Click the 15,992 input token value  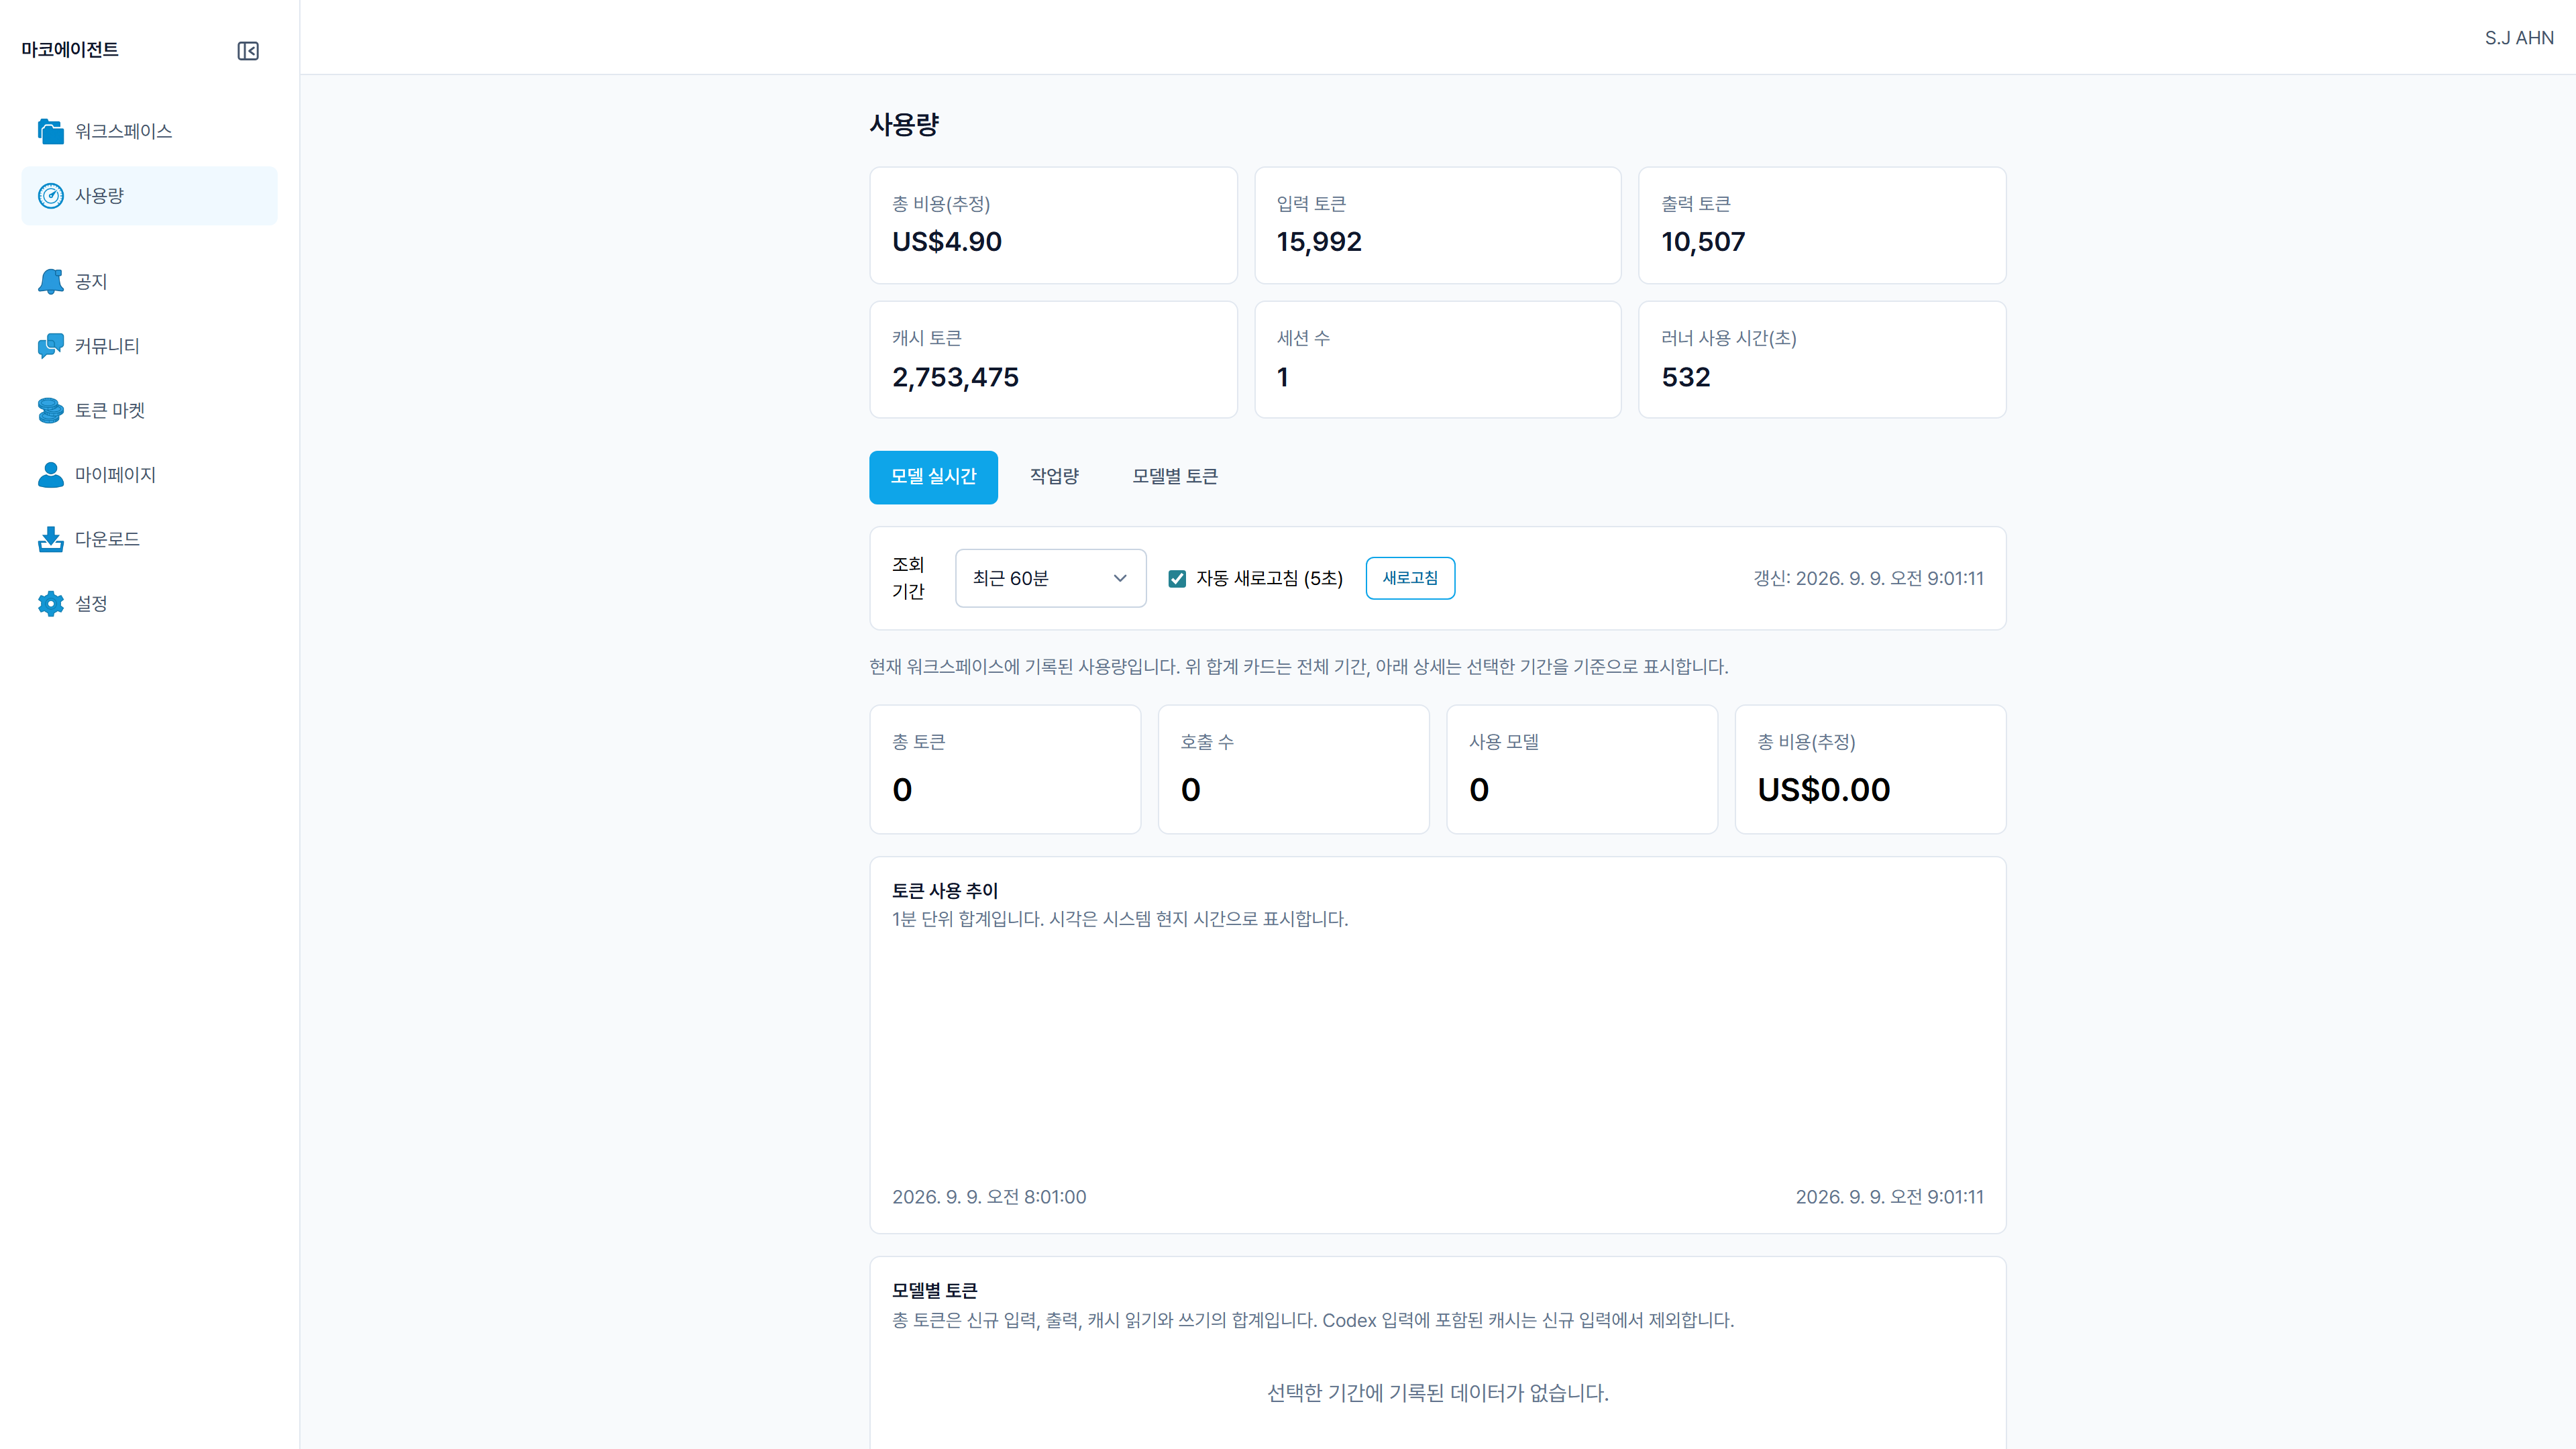[x=1318, y=242]
